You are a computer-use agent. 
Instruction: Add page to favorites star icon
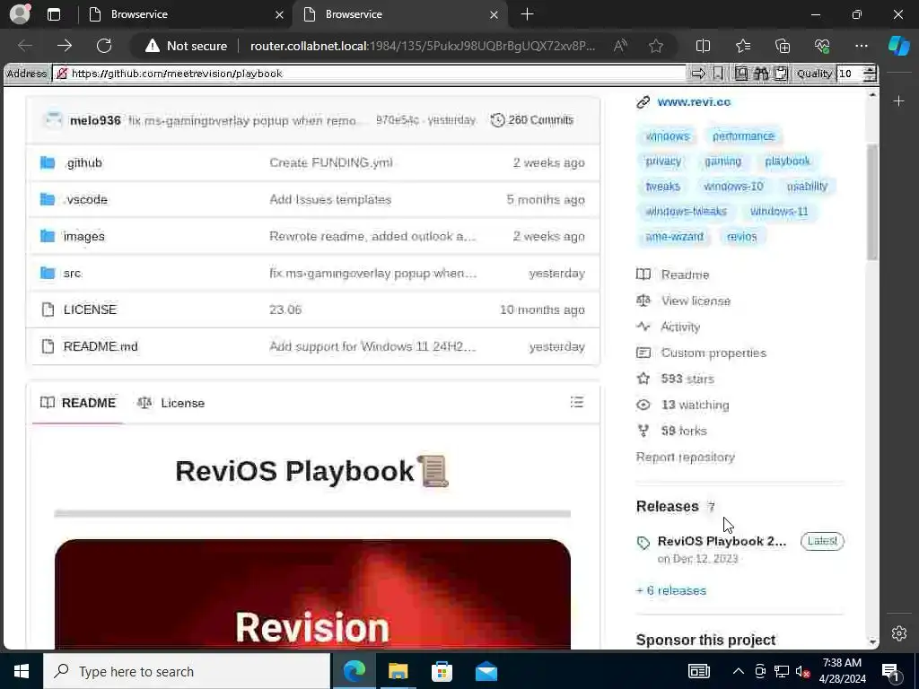(656, 46)
